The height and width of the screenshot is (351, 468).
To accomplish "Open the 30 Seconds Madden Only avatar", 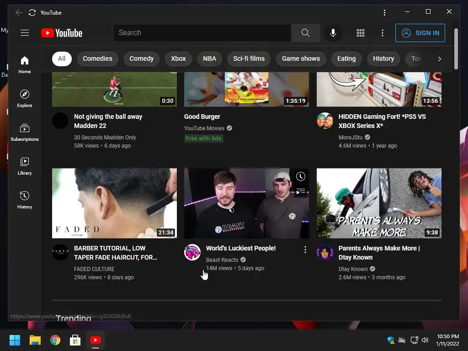I will pyautogui.click(x=60, y=121).
